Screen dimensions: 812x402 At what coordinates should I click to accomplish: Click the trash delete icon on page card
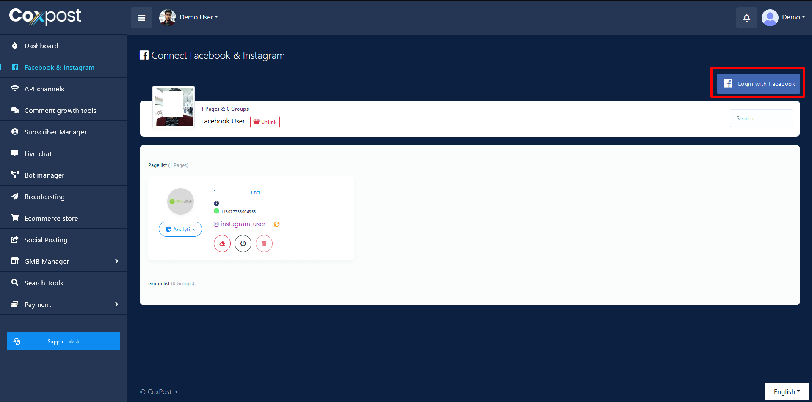(264, 243)
